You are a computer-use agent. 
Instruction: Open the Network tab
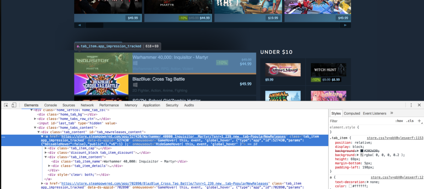click(87, 105)
